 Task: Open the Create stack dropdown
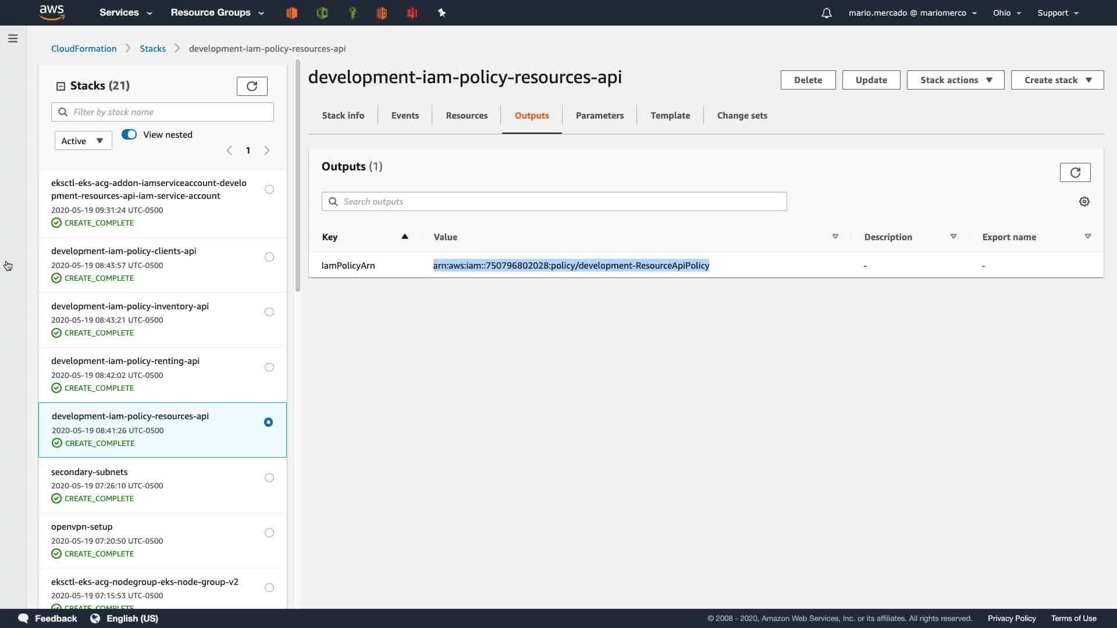pyautogui.click(x=1056, y=80)
